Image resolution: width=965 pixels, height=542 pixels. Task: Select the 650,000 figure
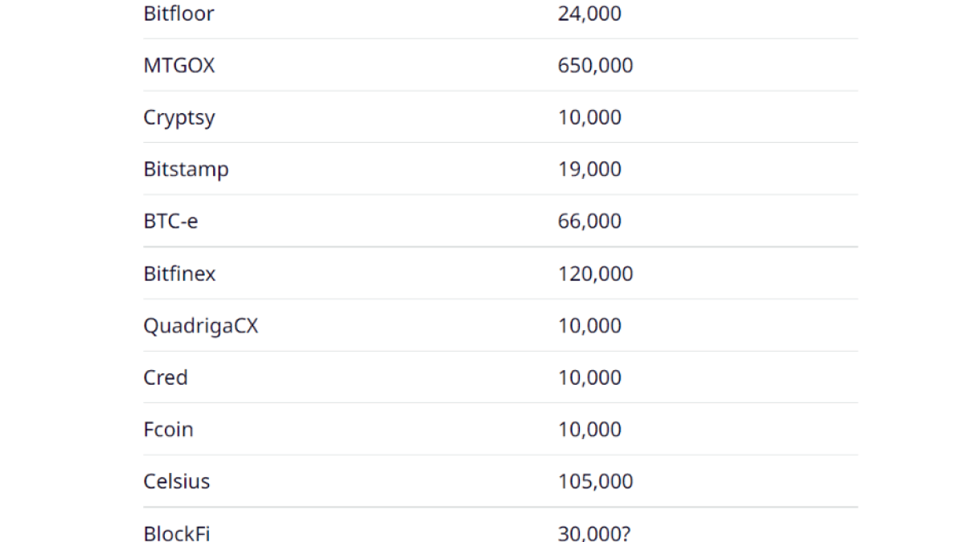click(595, 65)
